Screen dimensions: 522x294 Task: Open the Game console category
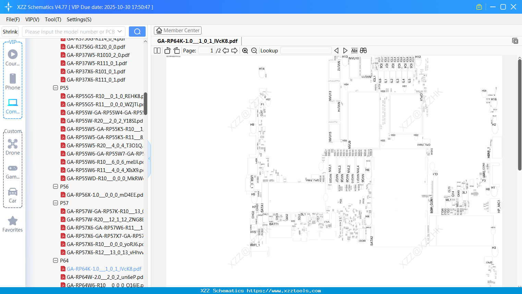tap(13, 171)
